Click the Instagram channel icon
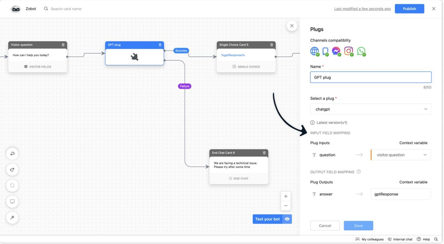Screen dimensions: 444x244 coord(349,51)
